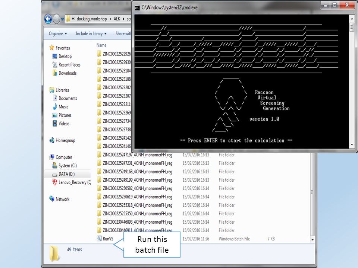This screenshot has width=358, height=268.
Task: Select folder ZINC000225249199_4CNH_monomerFH_reg
Action: point(138,180)
